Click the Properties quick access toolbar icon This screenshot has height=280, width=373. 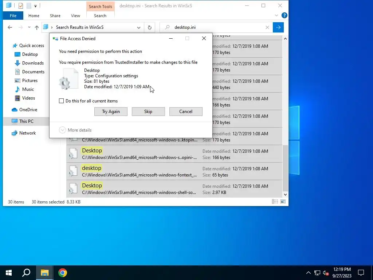pos(21,5)
